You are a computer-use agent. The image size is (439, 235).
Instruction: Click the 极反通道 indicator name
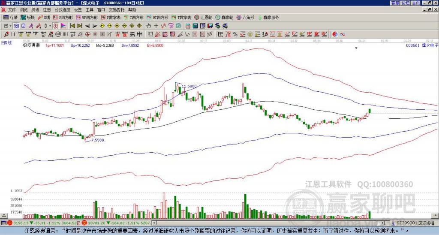coord(31,45)
